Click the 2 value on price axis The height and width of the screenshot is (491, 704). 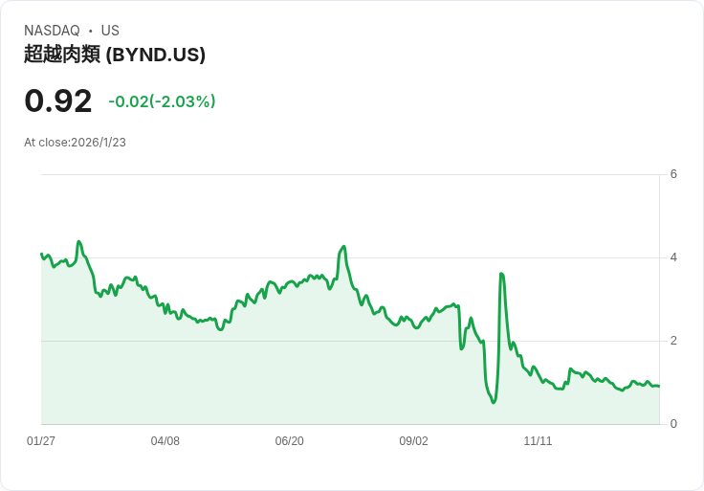pyautogui.click(x=673, y=341)
